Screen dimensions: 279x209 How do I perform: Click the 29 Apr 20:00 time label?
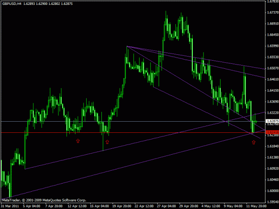pos(189,206)
